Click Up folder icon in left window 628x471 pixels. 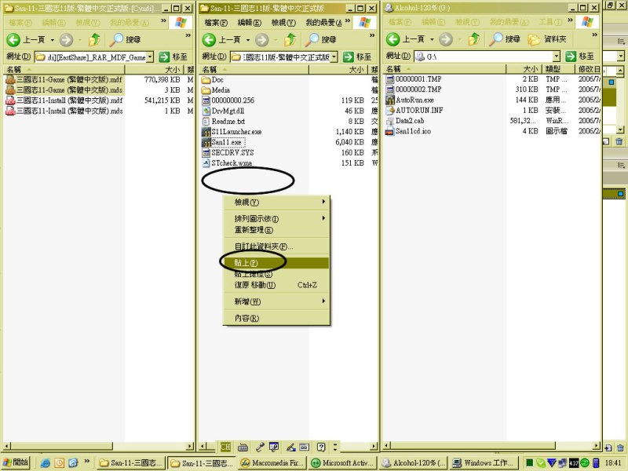tap(94, 39)
